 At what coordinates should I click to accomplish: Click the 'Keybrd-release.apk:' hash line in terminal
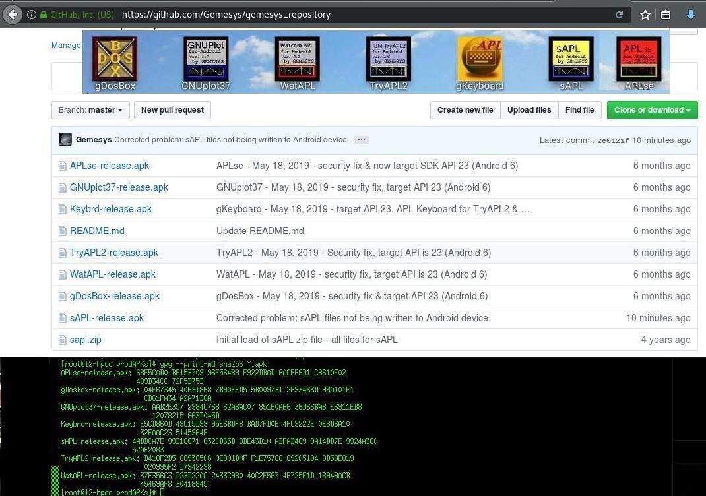pos(205,424)
